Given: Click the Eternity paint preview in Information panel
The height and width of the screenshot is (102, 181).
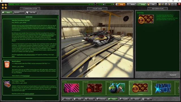Looking at the screenshot, I should coord(146,19).
